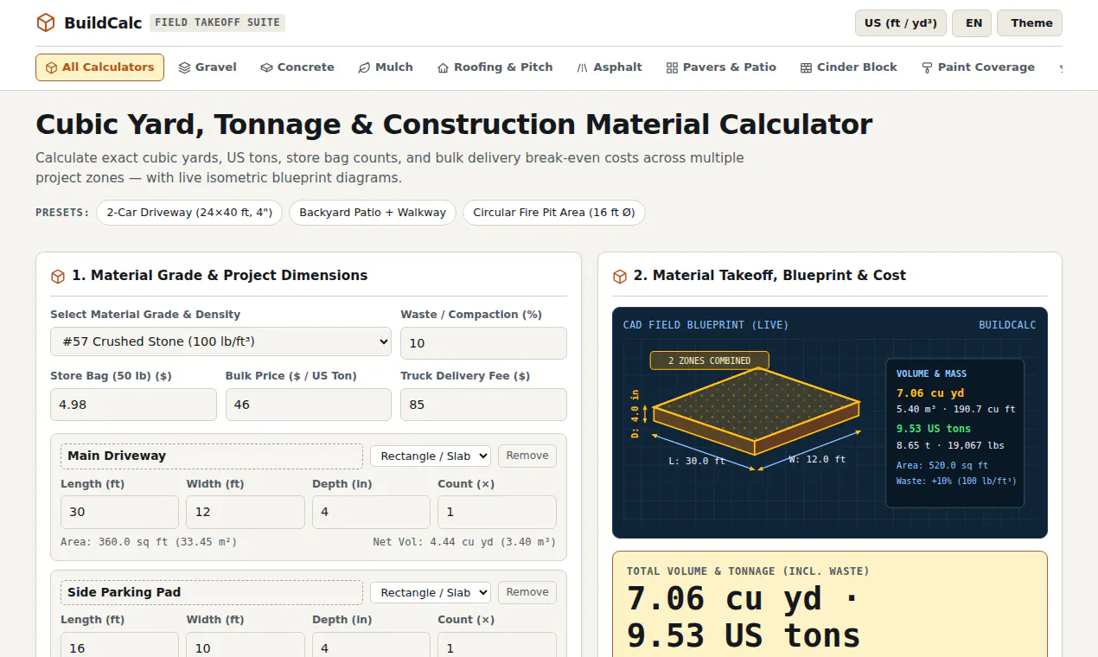The width and height of the screenshot is (1098, 657).
Task: Click Area: 360.0 sq ft text
Action: 149,542
